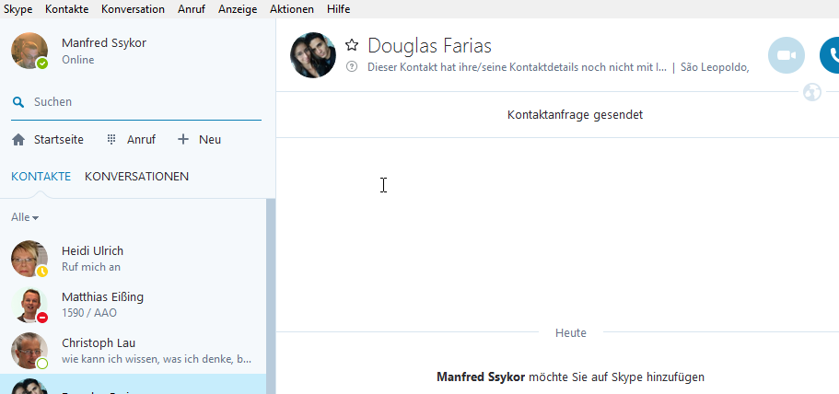839x394 pixels.
Task: Open the Aktionen menu
Action: tap(291, 9)
